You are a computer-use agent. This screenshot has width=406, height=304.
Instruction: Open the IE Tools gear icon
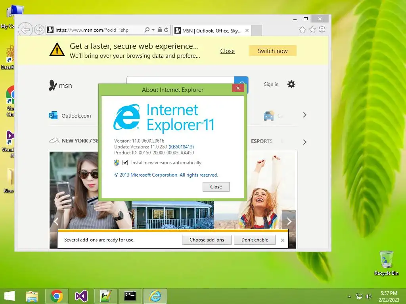[x=322, y=29]
